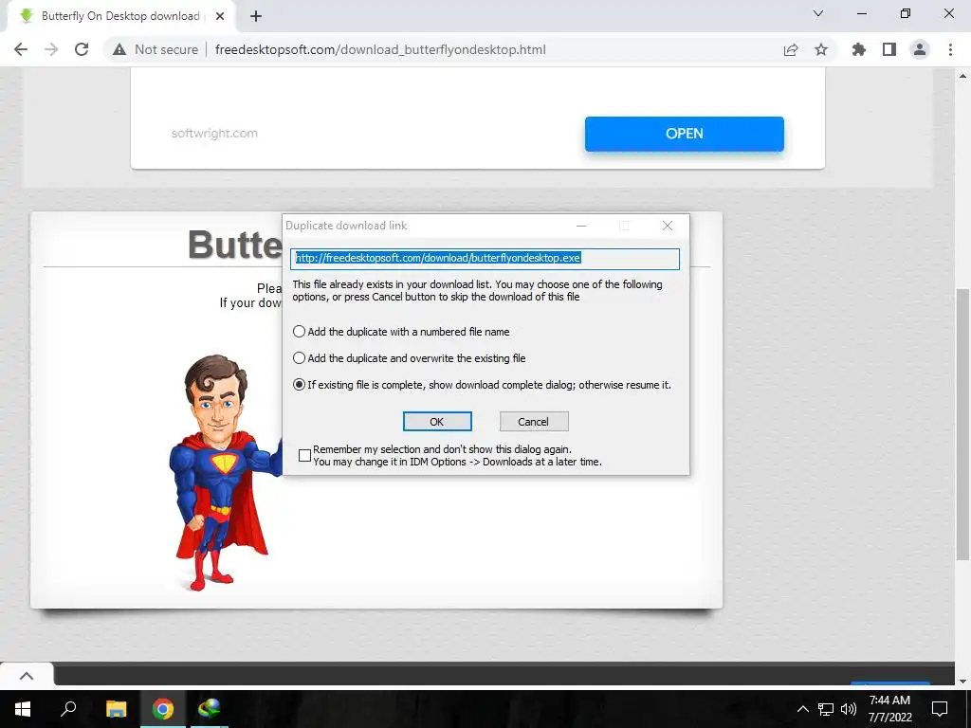Click the blue OPEN ad button

pos(685,134)
